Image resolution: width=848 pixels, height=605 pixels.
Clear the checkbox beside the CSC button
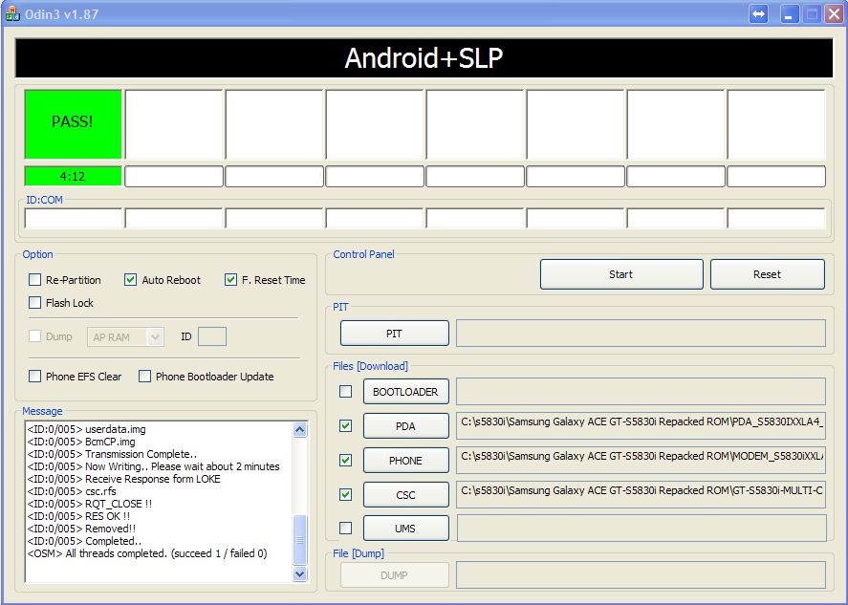pyautogui.click(x=345, y=494)
